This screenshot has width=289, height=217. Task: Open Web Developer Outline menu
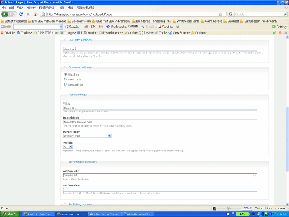coord(131,33)
